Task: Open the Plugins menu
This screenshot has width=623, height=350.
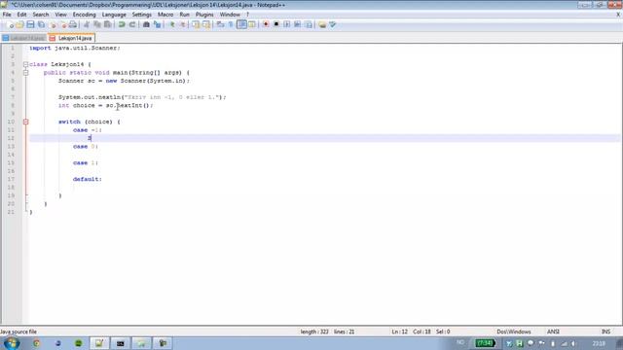Action: coord(204,15)
